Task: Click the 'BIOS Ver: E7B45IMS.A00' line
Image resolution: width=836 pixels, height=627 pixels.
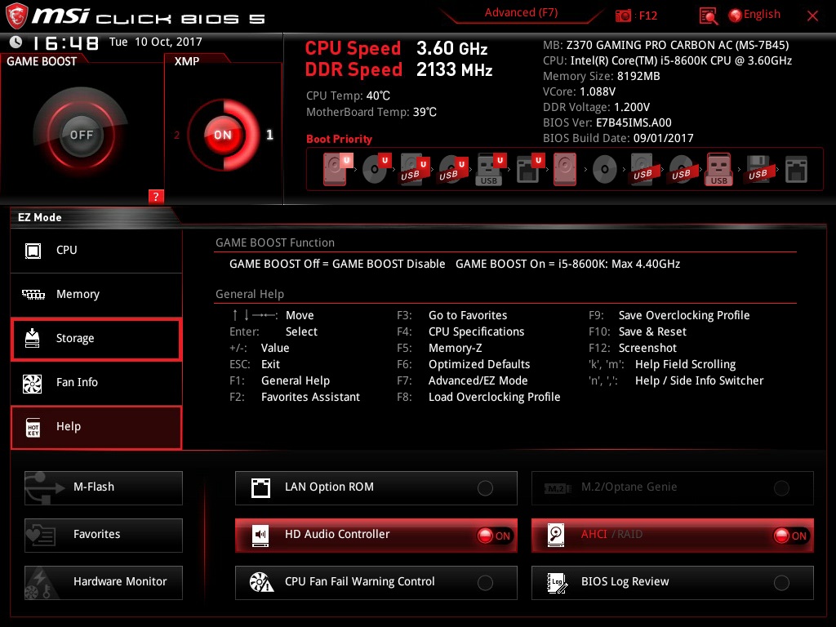Action: click(x=607, y=122)
